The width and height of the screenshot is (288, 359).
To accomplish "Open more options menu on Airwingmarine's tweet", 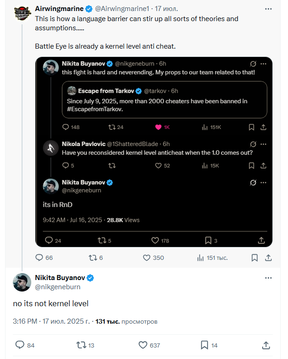I will (268, 9).
